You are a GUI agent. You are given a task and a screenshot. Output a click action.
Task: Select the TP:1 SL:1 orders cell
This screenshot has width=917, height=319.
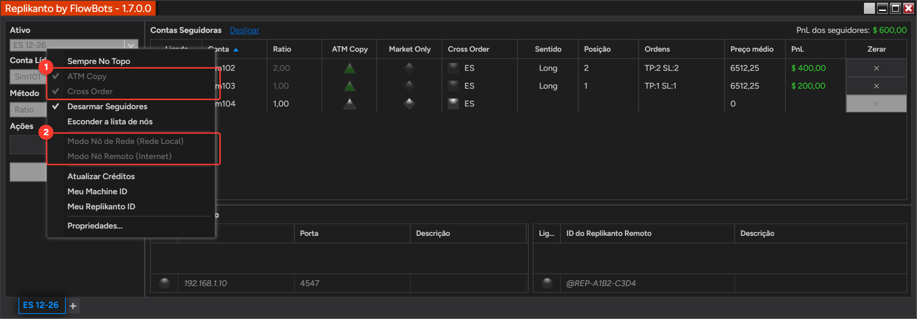pyautogui.click(x=661, y=86)
